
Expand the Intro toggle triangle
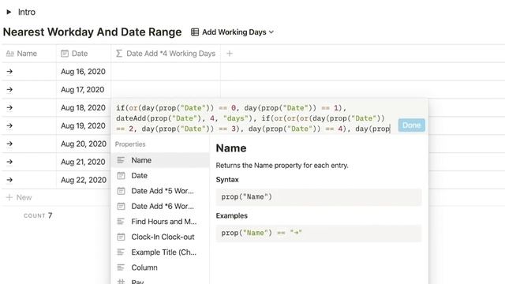click(9, 13)
